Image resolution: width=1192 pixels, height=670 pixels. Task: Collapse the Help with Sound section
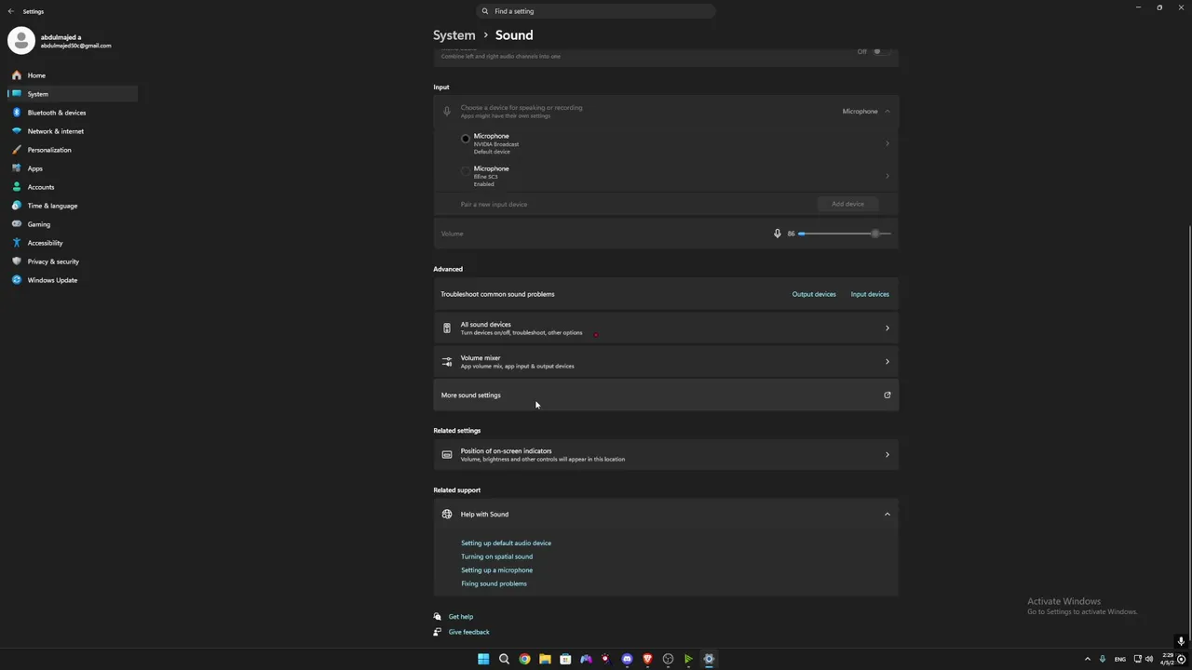pyautogui.click(x=887, y=515)
